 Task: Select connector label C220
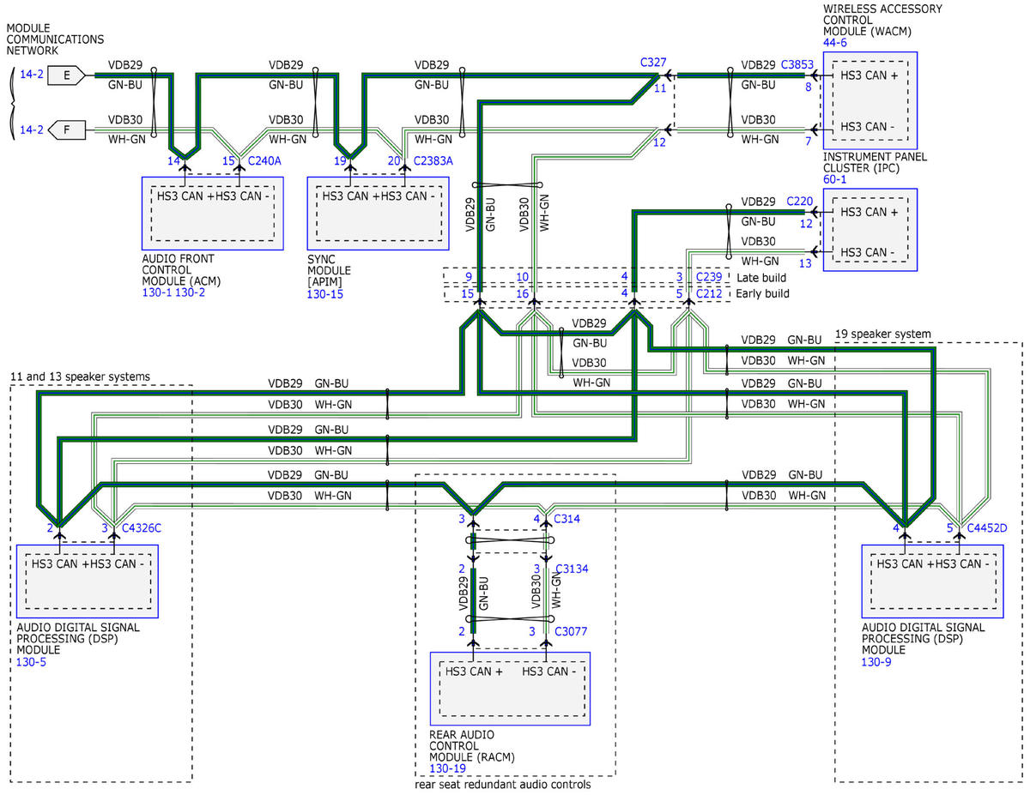click(799, 202)
